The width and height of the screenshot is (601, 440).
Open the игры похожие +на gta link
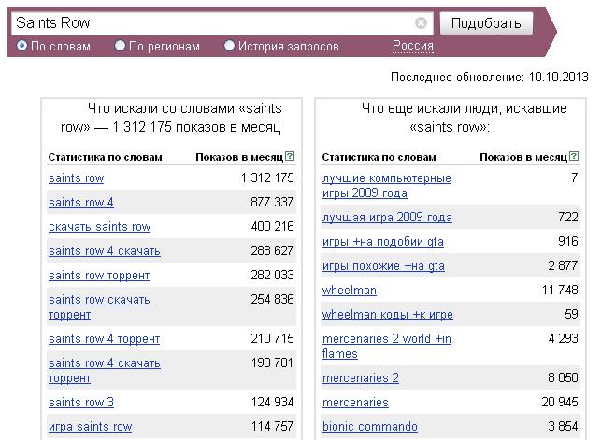(x=383, y=265)
